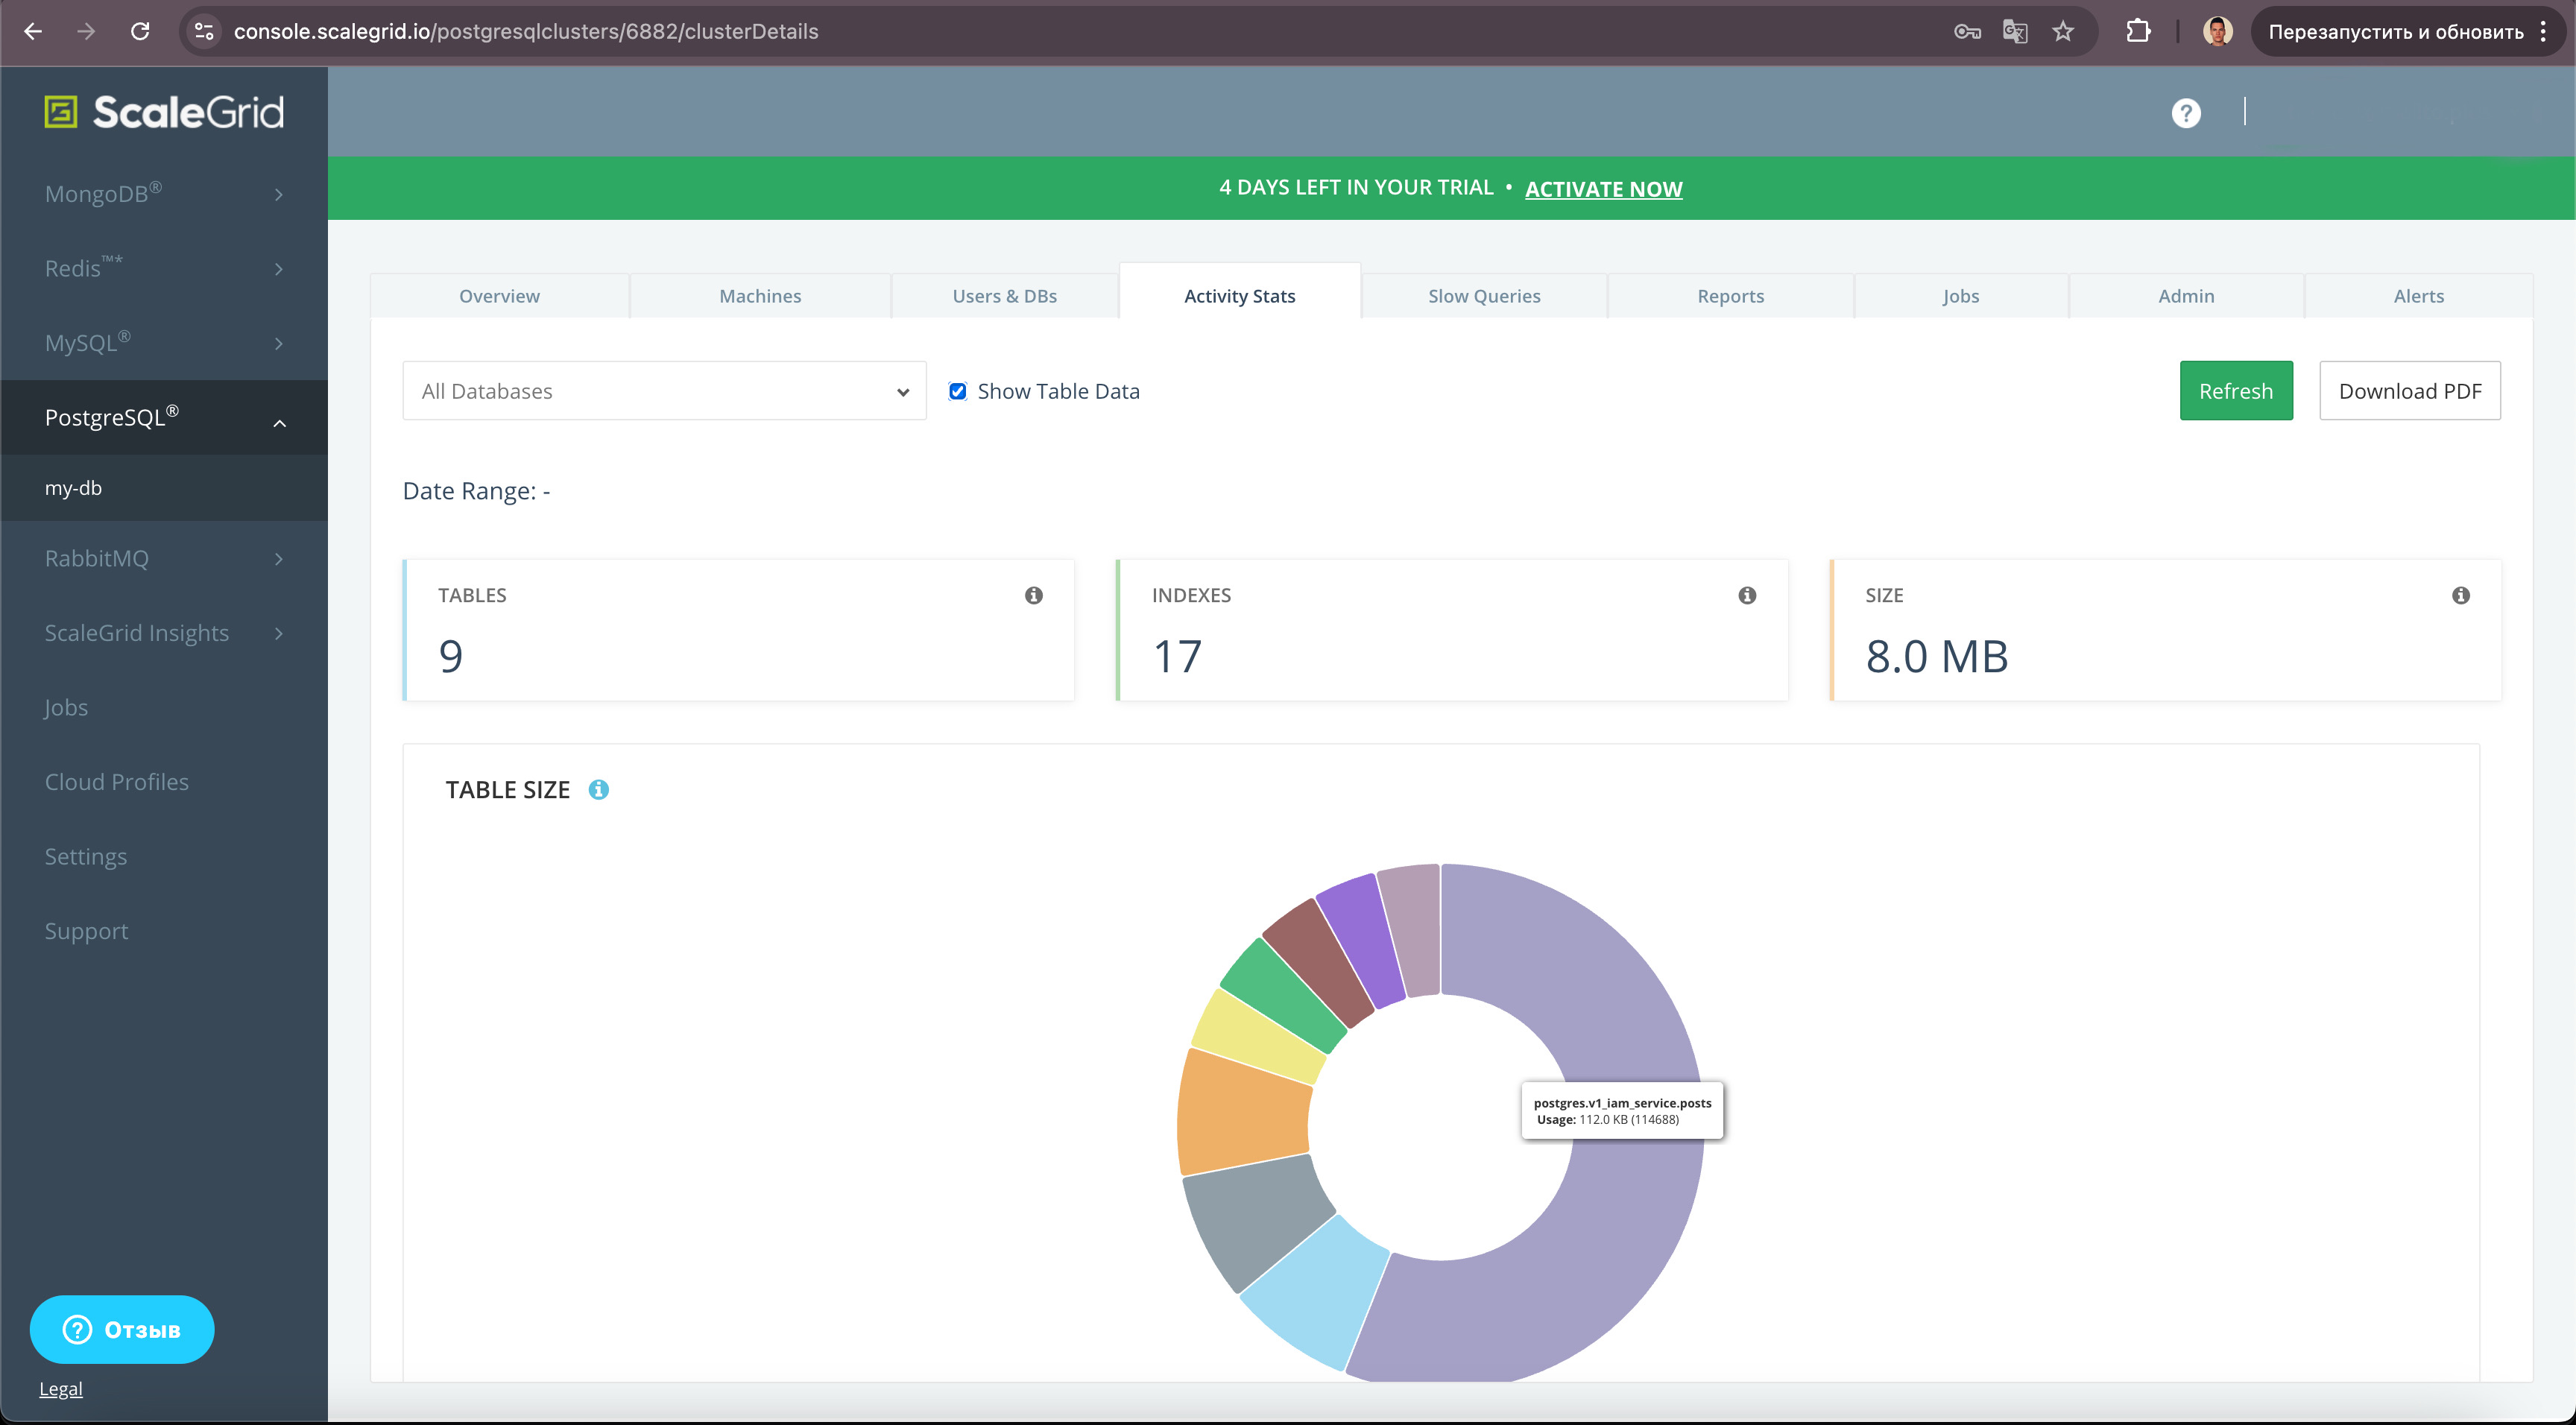
Task: Click the browser back arrow
Action: pos(33,31)
